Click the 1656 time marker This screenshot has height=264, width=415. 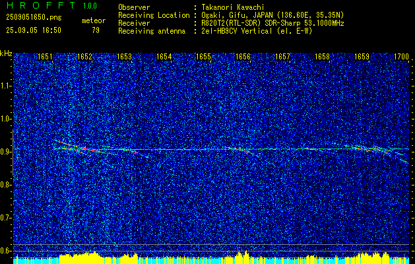tap(243, 57)
